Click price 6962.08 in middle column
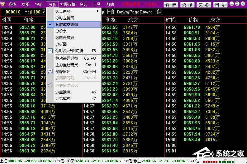247x164 pixels. click(x=110, y=134)
